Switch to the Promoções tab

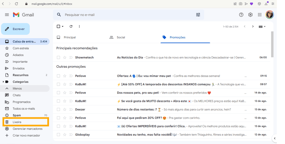(185, 37)
